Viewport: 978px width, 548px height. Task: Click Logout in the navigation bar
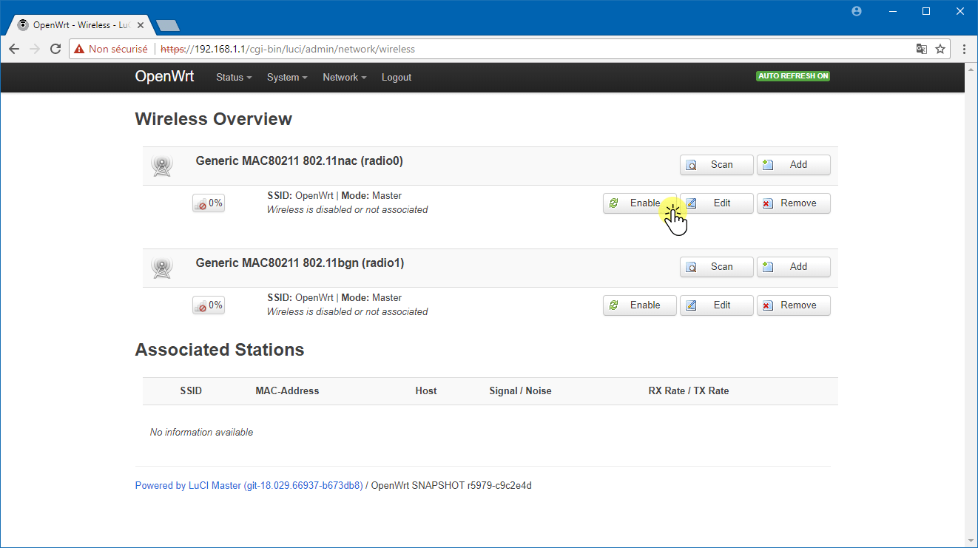(x=397, y=78)
